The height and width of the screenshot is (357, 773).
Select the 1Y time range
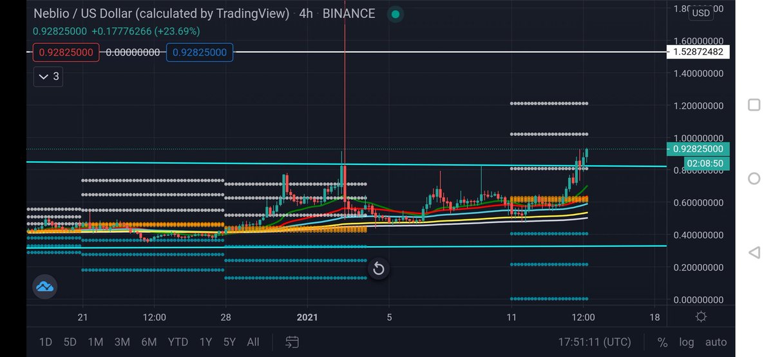pos(205,342)
